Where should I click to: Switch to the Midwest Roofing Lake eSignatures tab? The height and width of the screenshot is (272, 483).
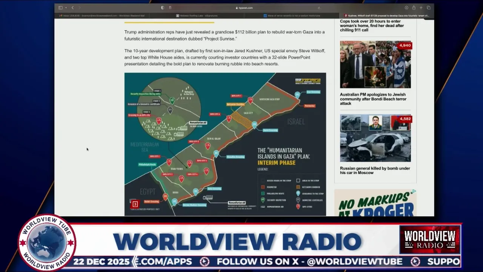tap(197, 15)
